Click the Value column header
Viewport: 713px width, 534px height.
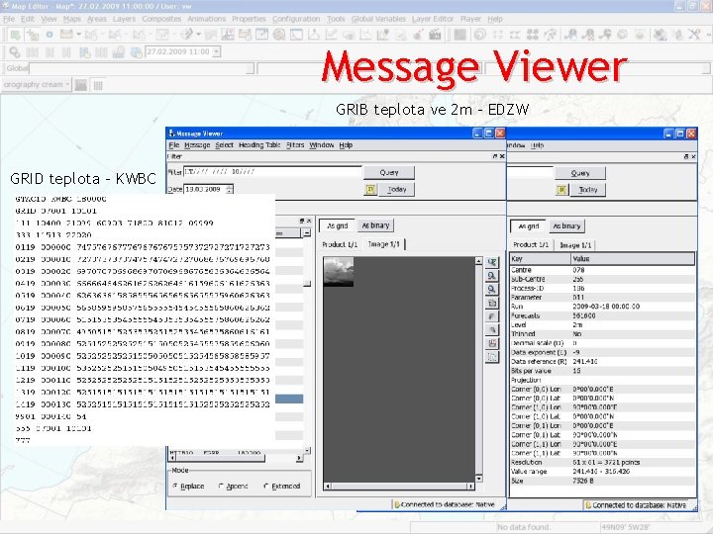coord(633,258)
